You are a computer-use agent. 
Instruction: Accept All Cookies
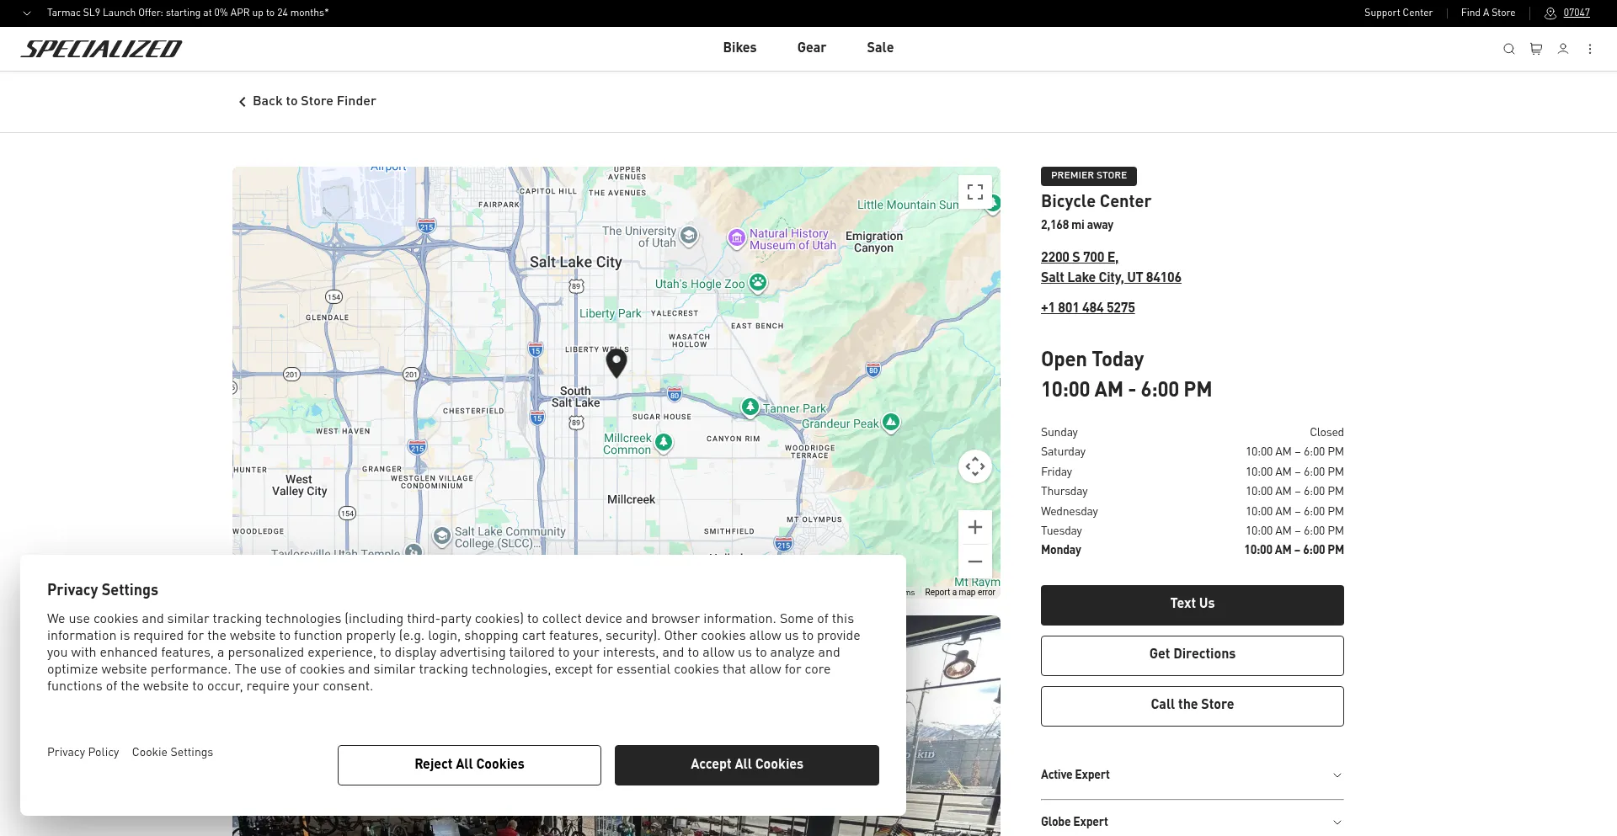click(746, 765)
